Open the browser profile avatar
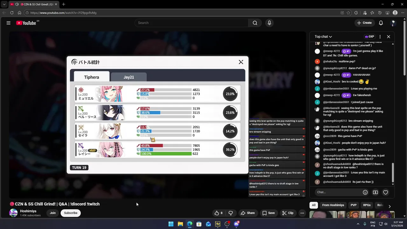The height and width of the screenshot is (229, 407). (395, 13)
